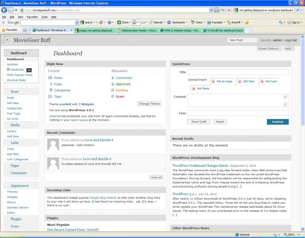Image resolution: width=305 pixels, height=238 pixels.
Task: Open the Google toolbar Bookmarks star
Action: pyautogui.click(x=169, y=23)
